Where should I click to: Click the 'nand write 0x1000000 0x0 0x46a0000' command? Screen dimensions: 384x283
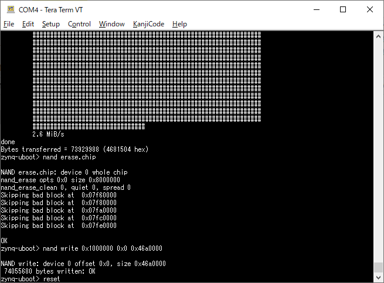[103, 248]
